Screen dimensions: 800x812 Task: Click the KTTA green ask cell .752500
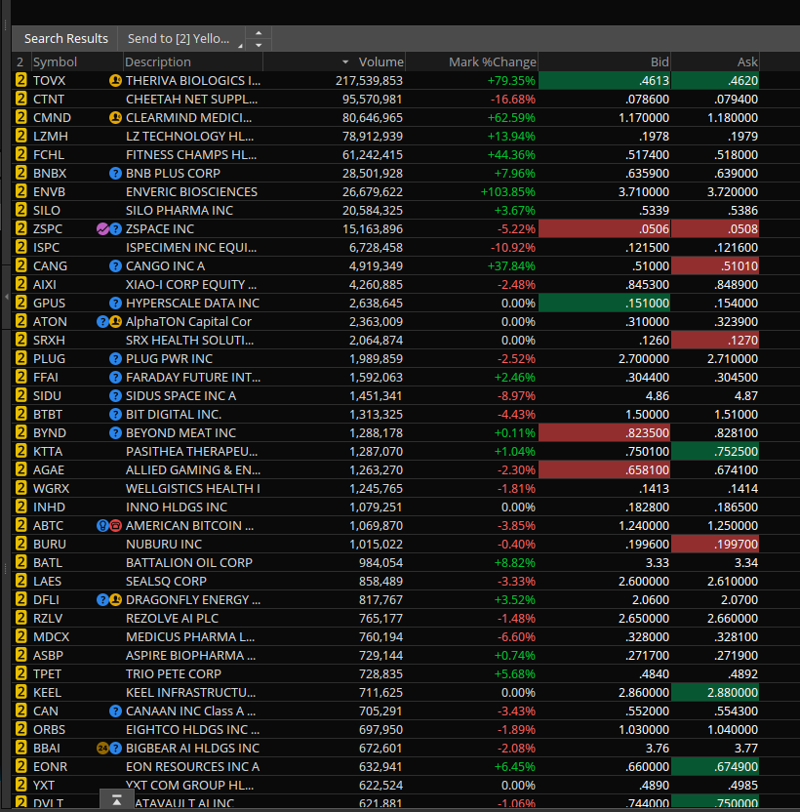715,451
